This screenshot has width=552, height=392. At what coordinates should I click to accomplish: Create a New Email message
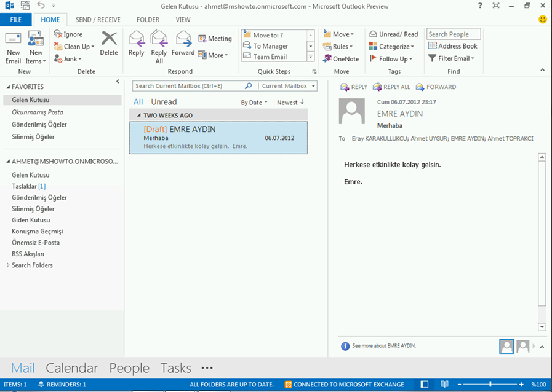[13, 47]
